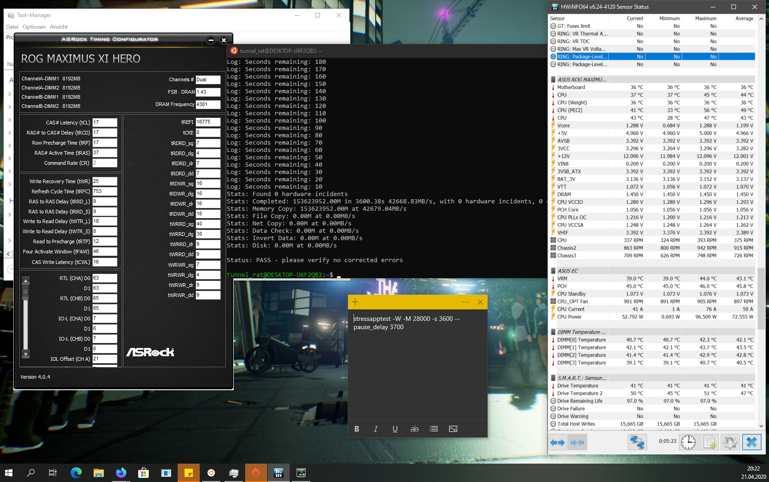
Task: Insert image into sticky note
Action: (453, 429)
